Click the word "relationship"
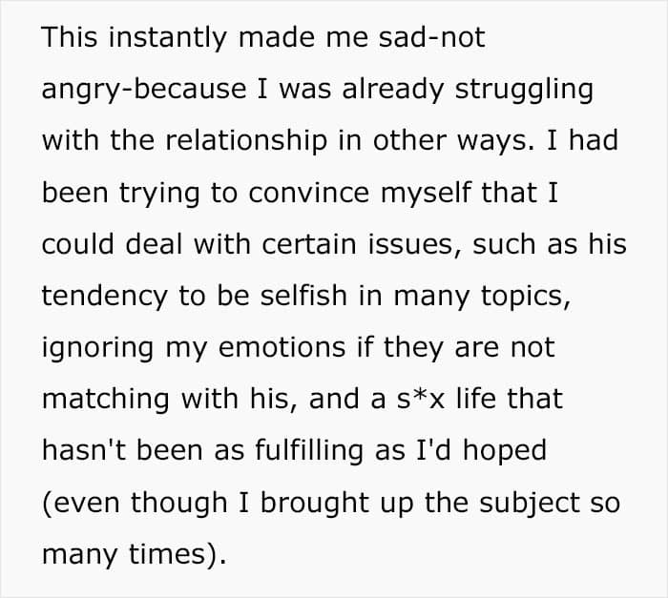Viewport: 668px width, 598px height. (246, 140)
